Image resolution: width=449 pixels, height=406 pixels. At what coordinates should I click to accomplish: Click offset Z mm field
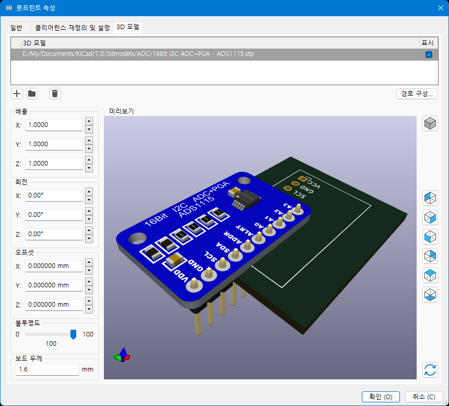coord(54,305)
